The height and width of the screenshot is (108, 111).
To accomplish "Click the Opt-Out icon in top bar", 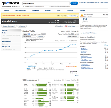I will 80,3.
